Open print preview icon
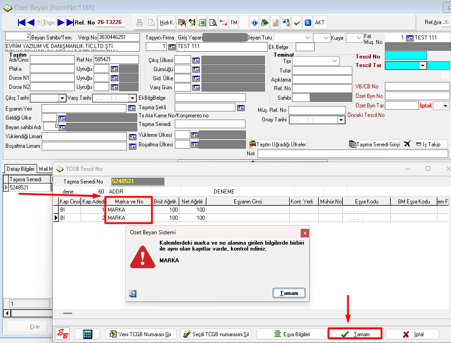 (151, 23)
